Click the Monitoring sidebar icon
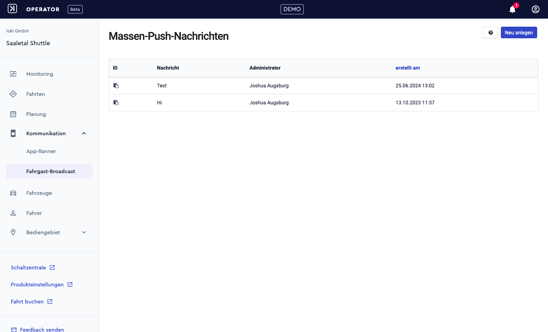This screenshot has width=548, height=332. (x=13, y=74)
